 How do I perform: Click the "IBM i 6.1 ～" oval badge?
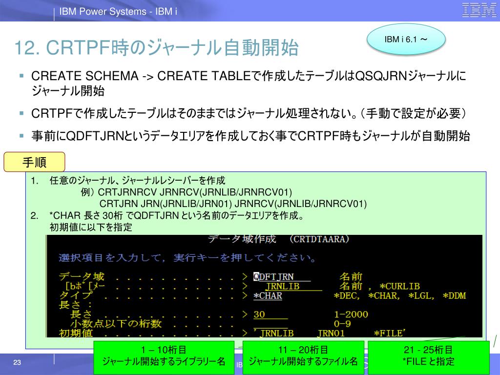(x=406, y=40)
